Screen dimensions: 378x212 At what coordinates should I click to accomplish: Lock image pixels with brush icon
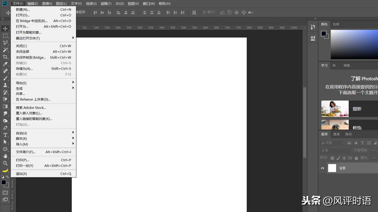pos(338,158)
